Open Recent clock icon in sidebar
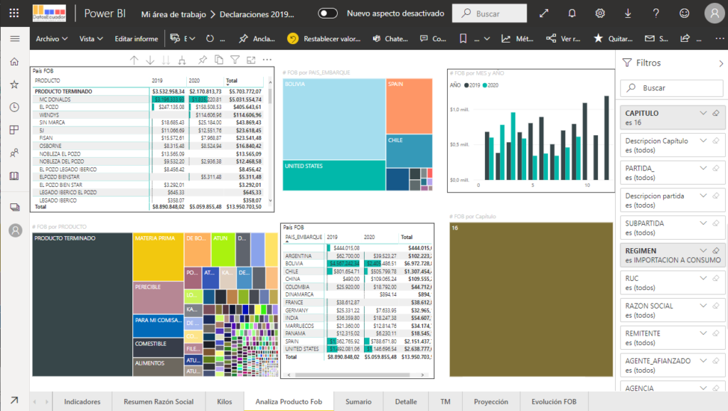Image resolution: width=728 pixels, height=411 pixels. pyautogui.click(x=15, y=107)
